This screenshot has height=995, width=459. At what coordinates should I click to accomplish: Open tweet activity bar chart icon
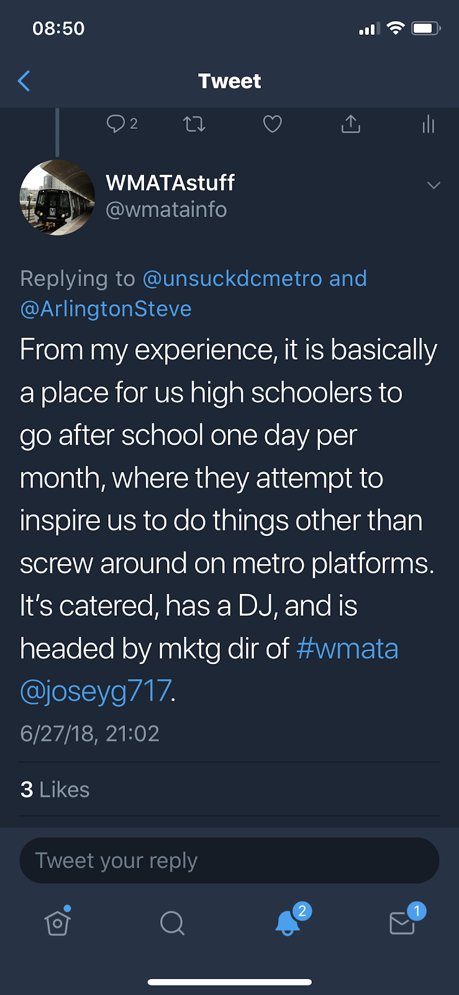pos(428,124)
